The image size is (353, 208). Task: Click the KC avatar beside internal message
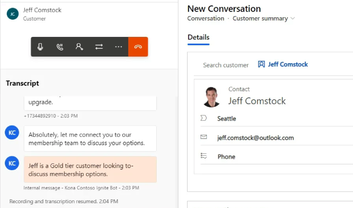pyautogui.click(x=12, y=163)
